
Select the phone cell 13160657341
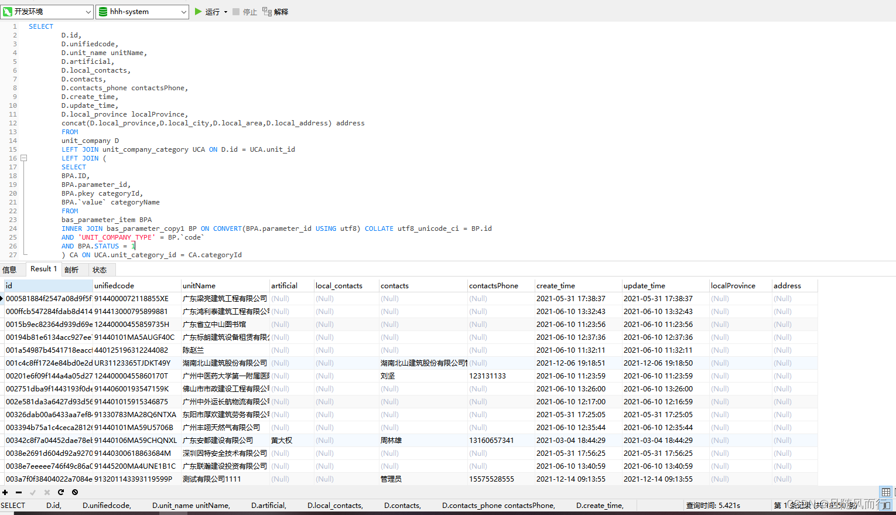coord(501,441)
